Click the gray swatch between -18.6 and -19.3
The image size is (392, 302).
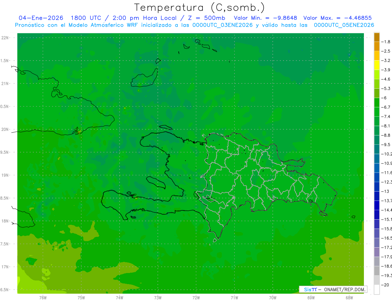[377, 271]
